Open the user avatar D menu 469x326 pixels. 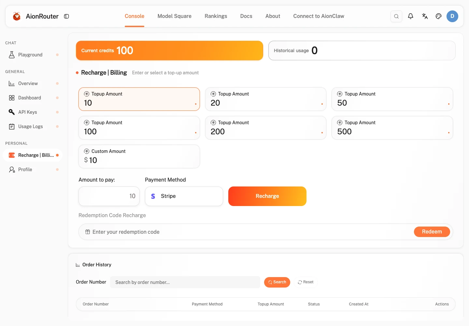tap(452, 16)
